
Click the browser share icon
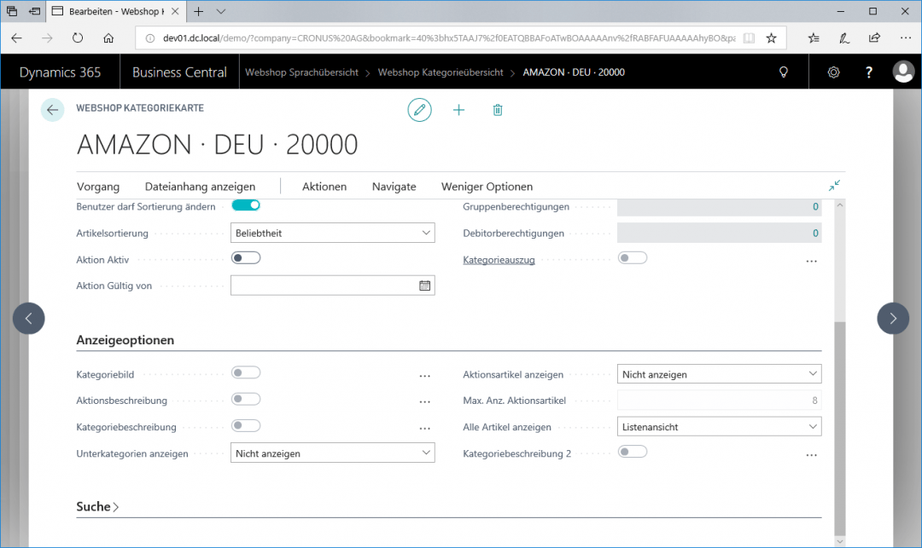tap(874, 38)
